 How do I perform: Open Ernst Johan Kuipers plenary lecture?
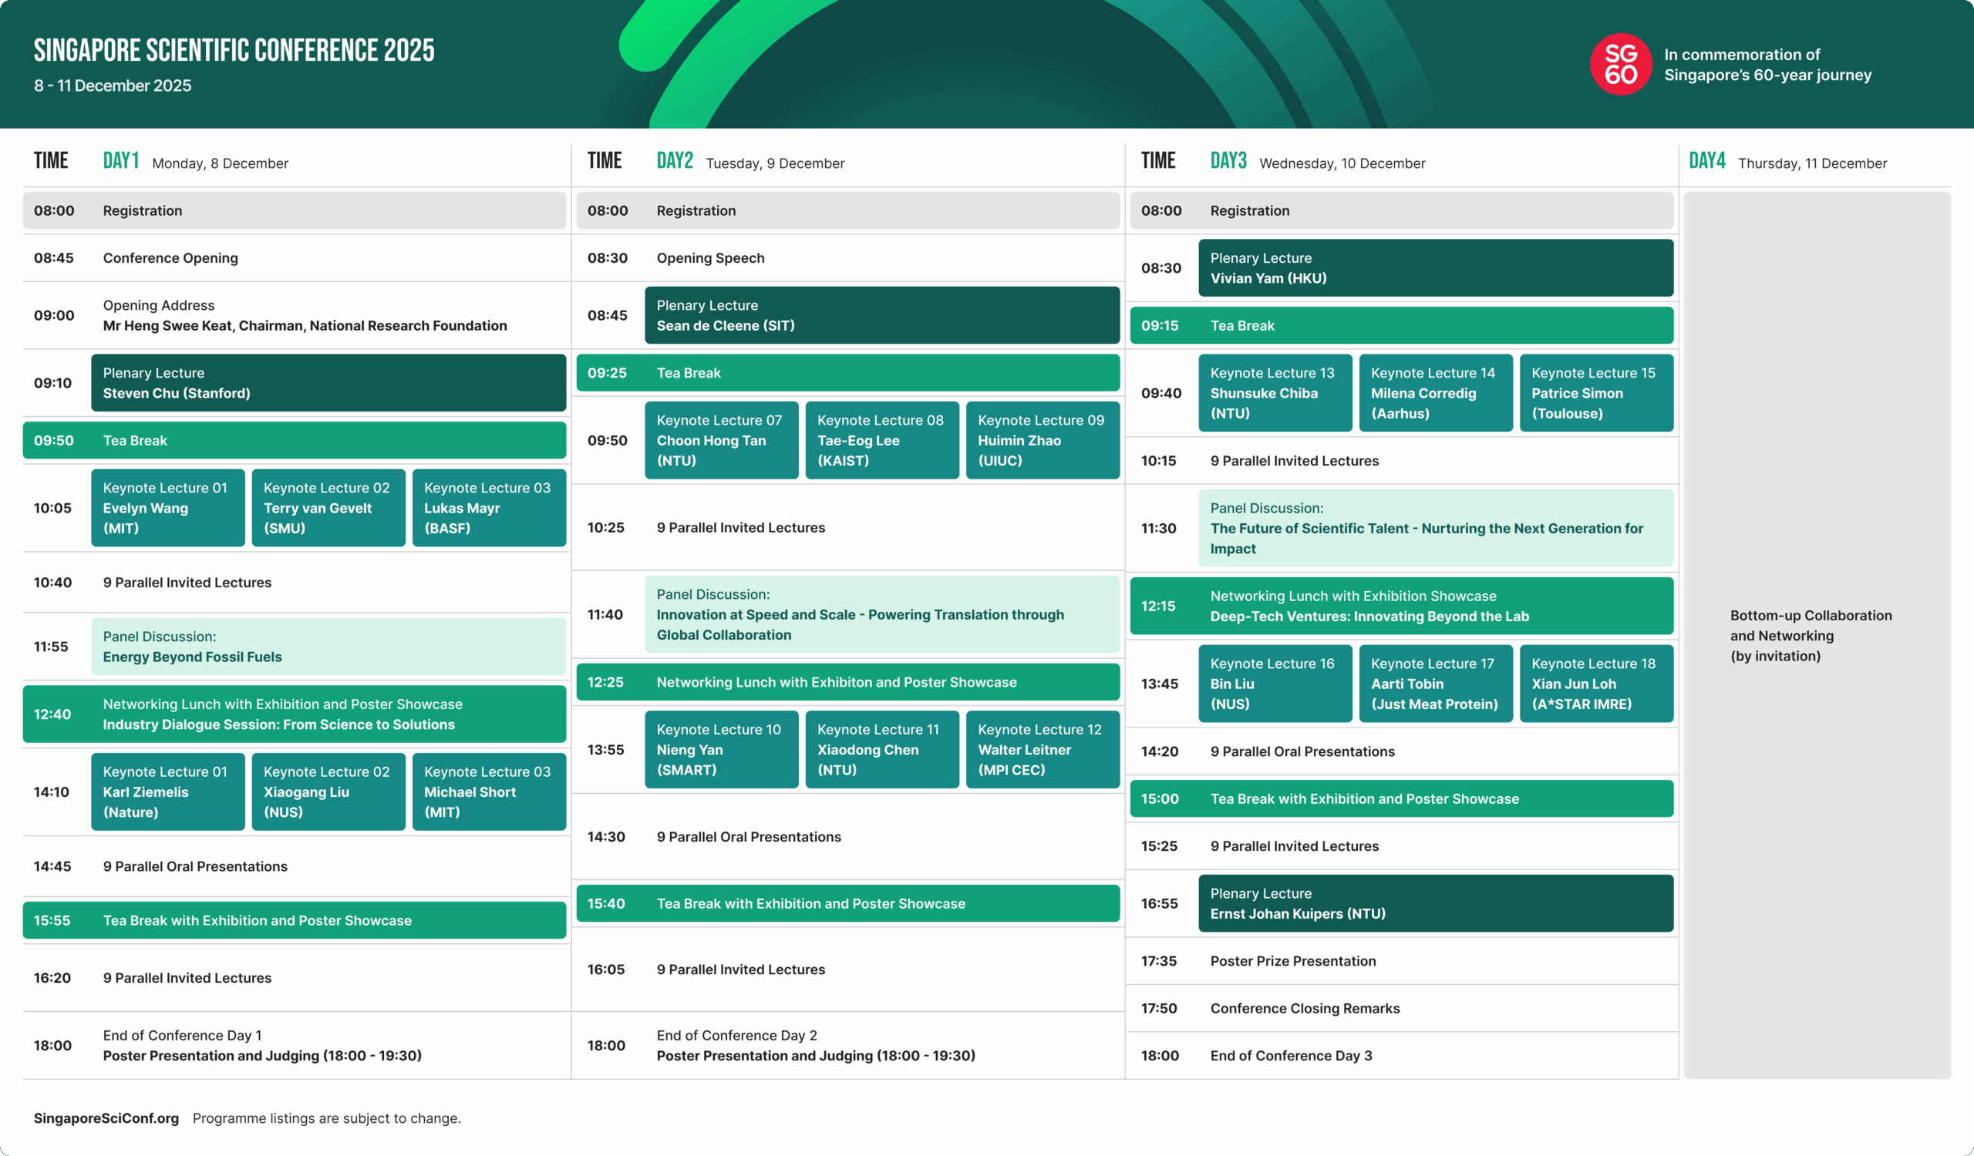[x=1435, y=903]
